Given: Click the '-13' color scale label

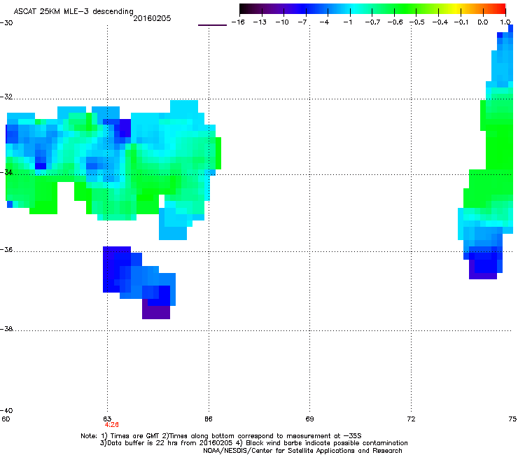Looking at the screenshot, I should (x=260, y=22).
